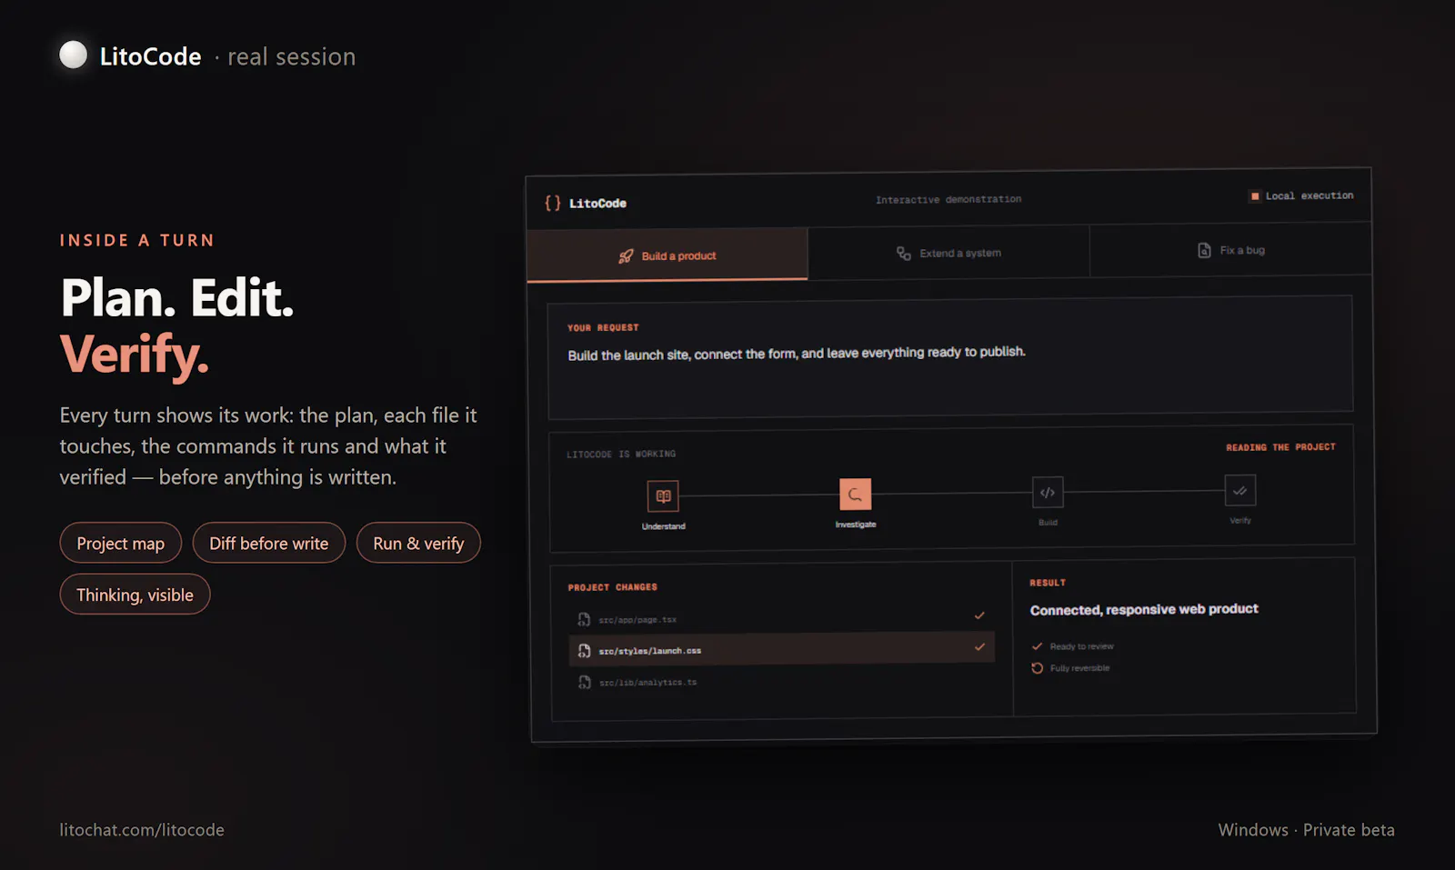Click the LitoCode title in the header
The height and width of the screenshot is (870, 1455).
(150, 56)
